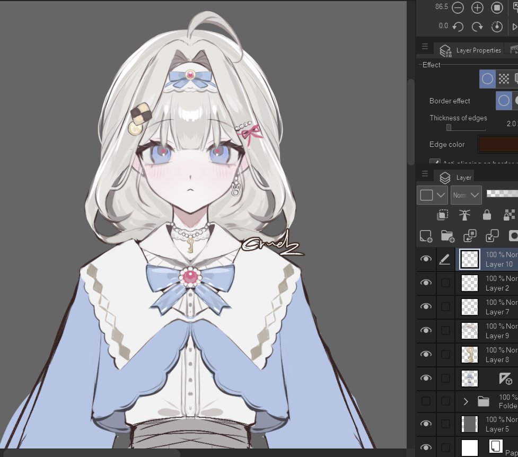
Task: Click the Thickness of edges value 2.0
Action: pyautogui.click(x=512, y=124)
